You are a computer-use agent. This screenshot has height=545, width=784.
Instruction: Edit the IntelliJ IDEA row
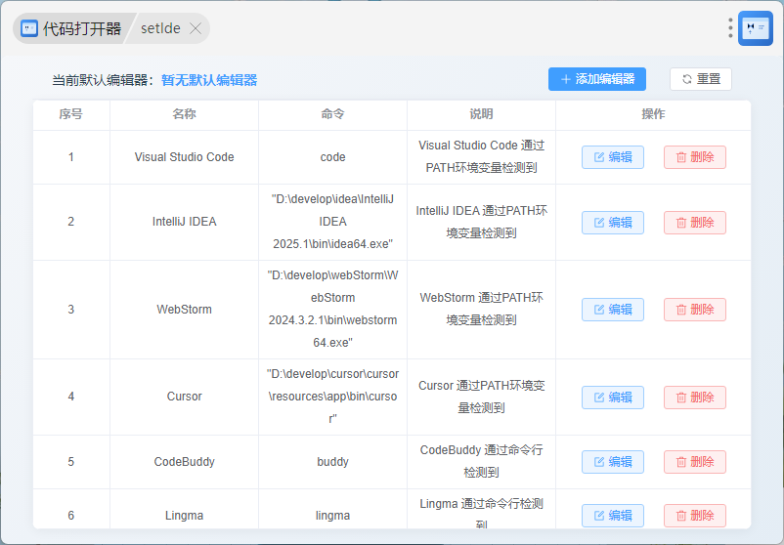click(x=612, y=222)
